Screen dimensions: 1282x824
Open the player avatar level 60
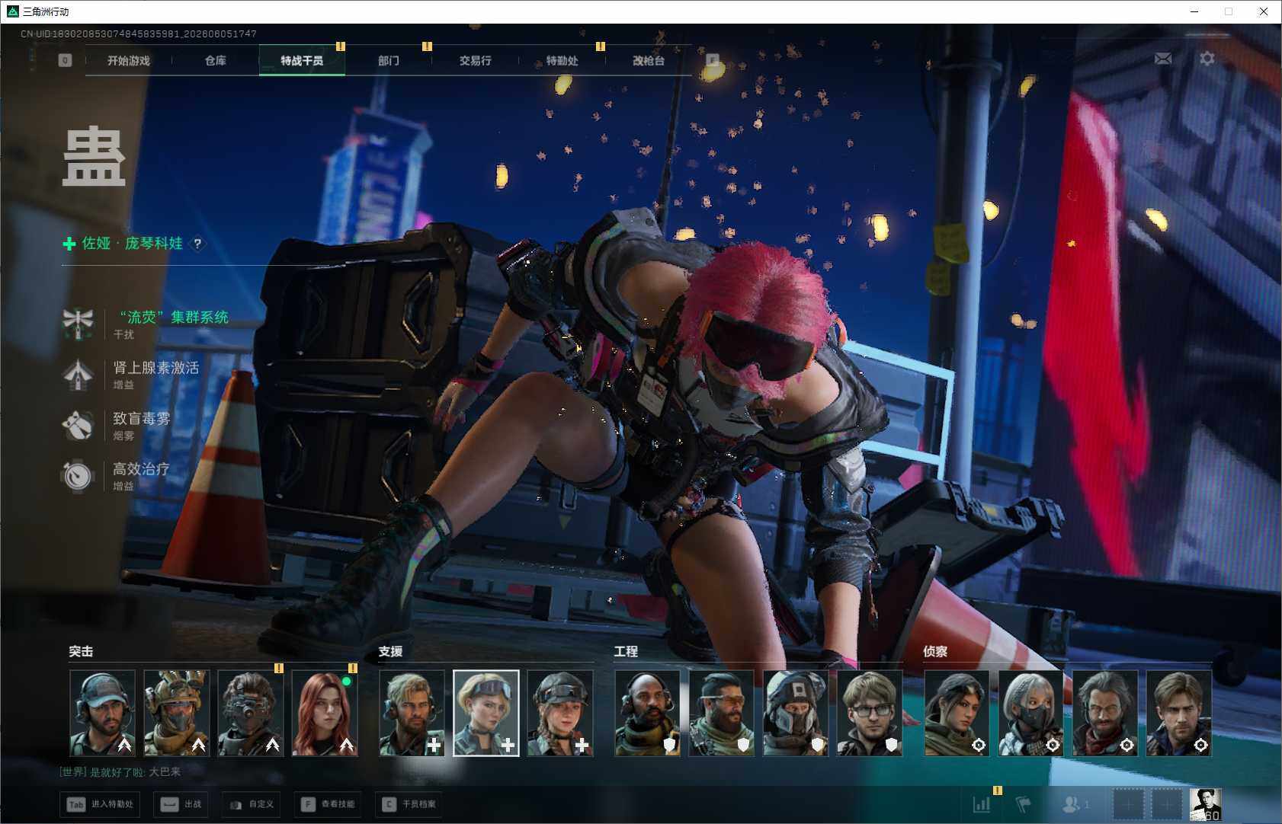[1205, 804]
